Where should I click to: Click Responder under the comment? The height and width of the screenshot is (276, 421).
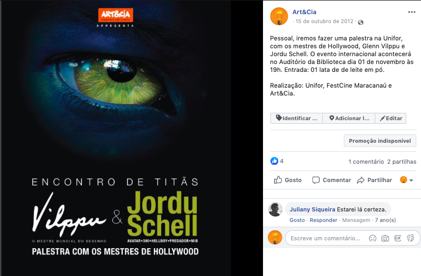pyautogui.click(x=323, y=220)
